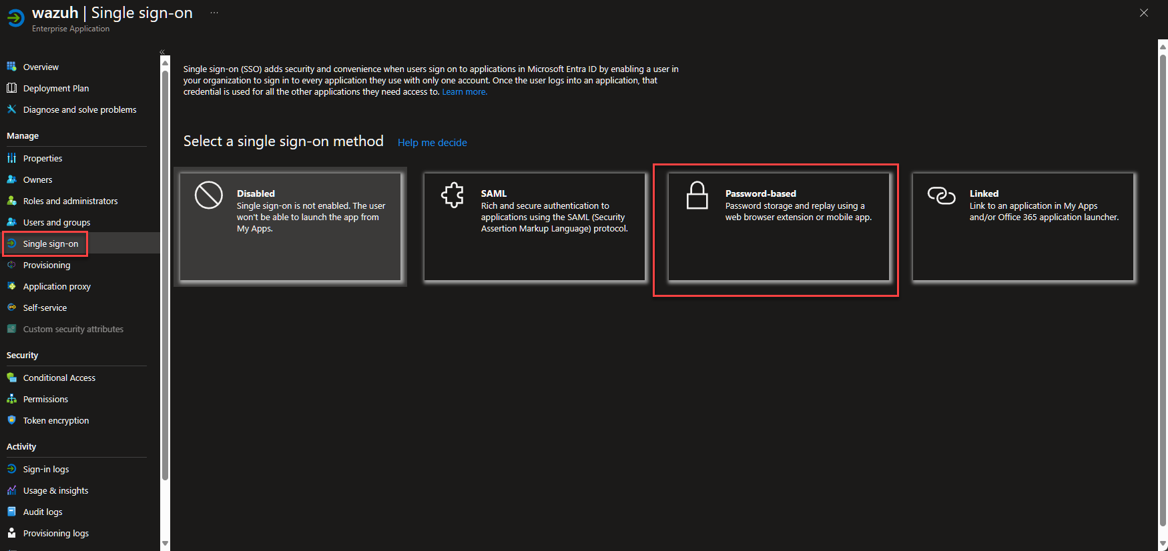The width and height of the screenshot is (1168, 551).
Task: Click the Permissions hierarchy icon
Action: tap(11, 399)
